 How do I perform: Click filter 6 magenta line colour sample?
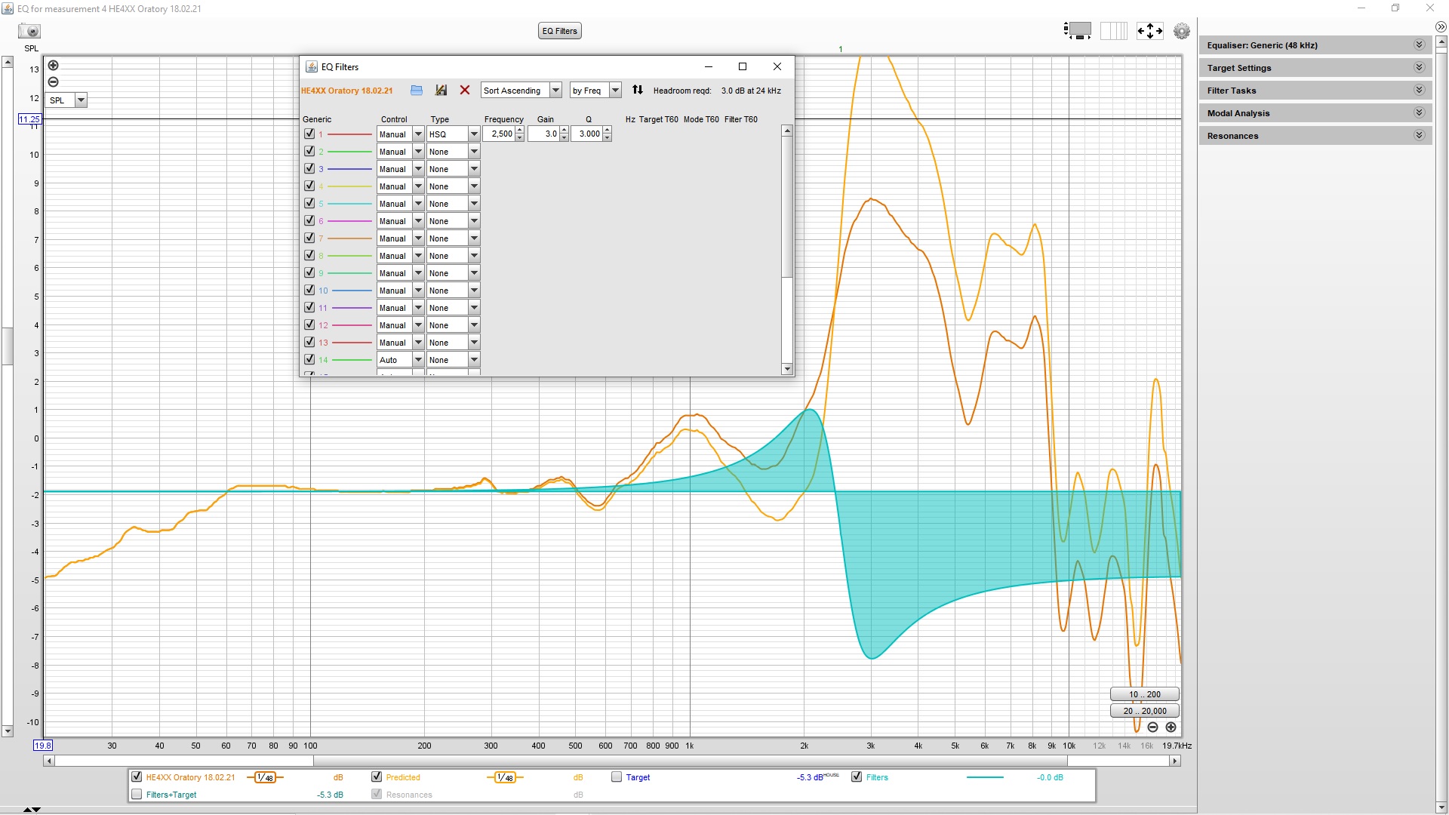click(x=349, y=221)
